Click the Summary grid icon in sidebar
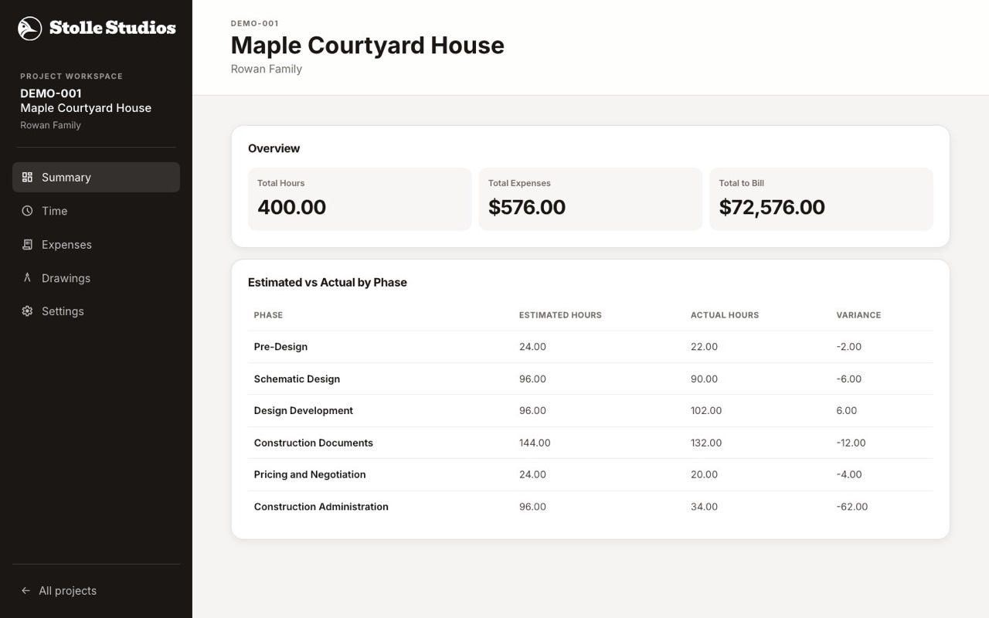 click(27, 177)
